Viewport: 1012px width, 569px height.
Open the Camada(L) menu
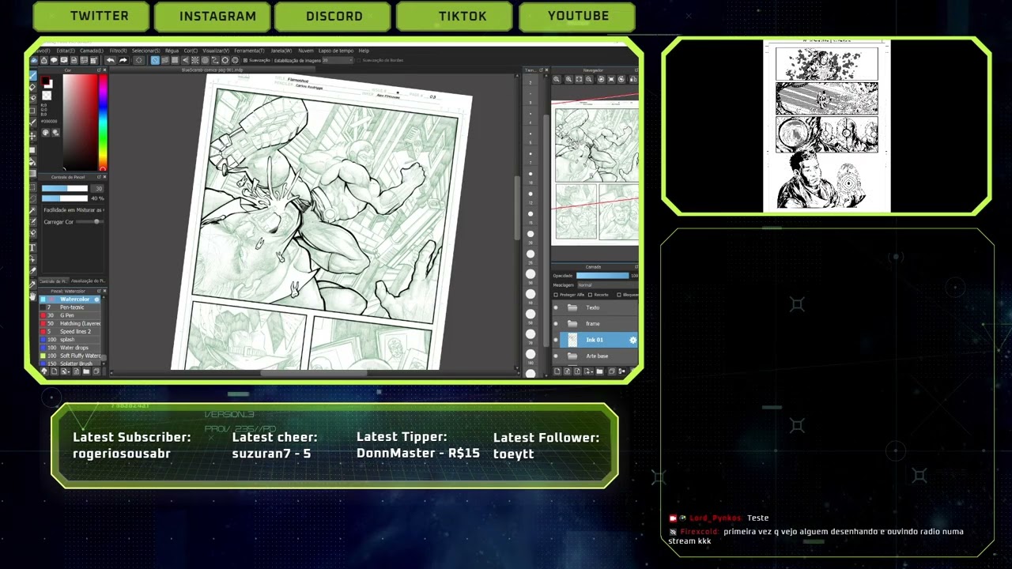92,51
